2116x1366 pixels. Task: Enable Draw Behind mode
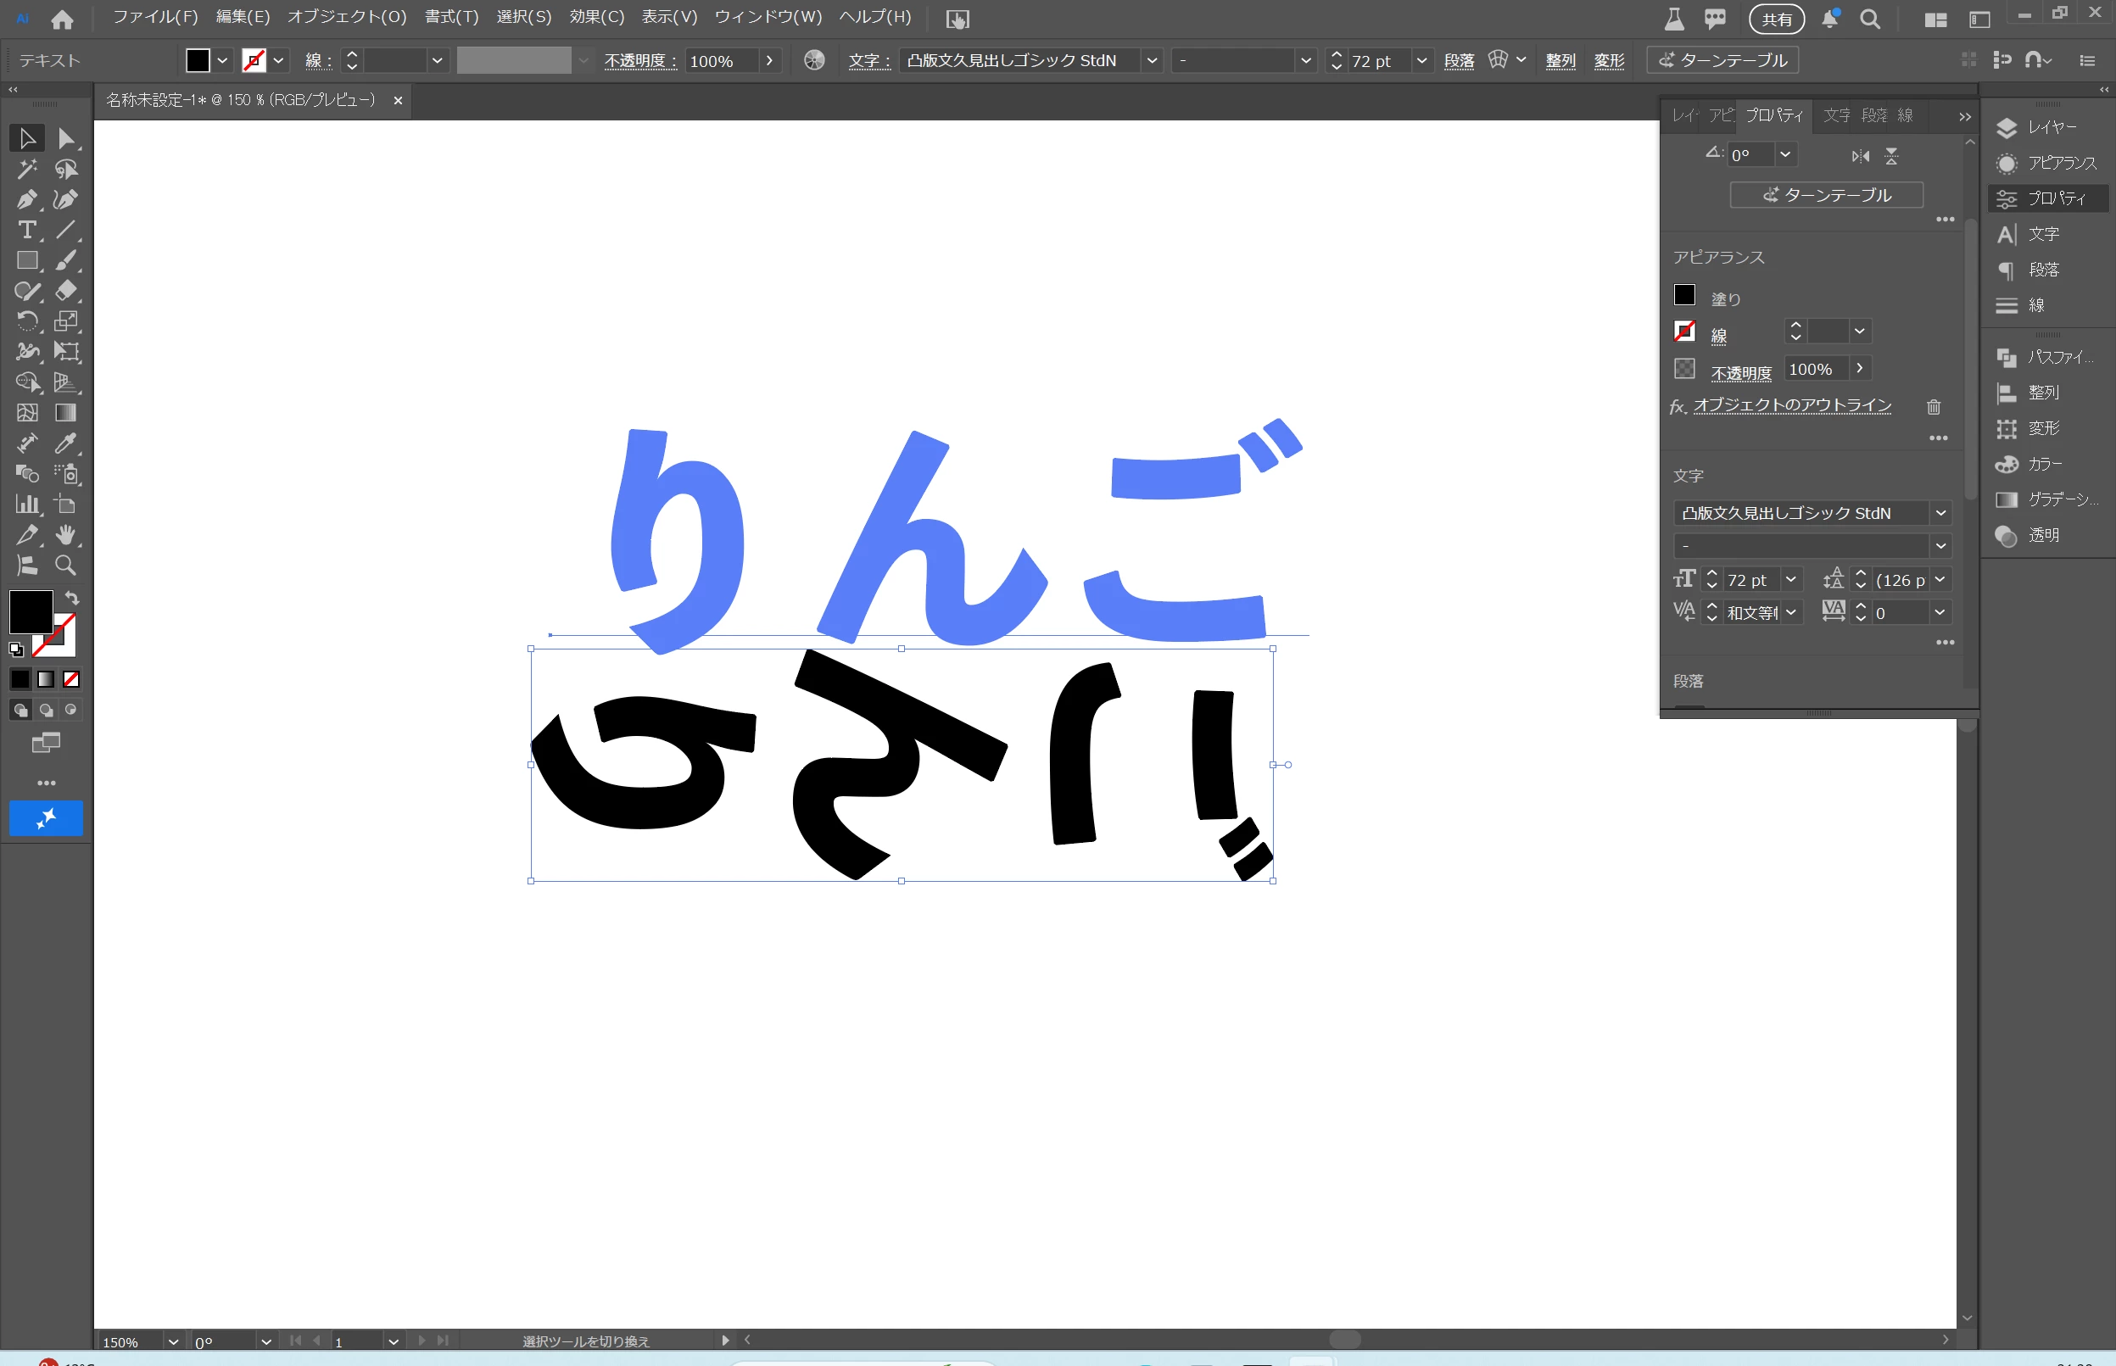(46, 710)
